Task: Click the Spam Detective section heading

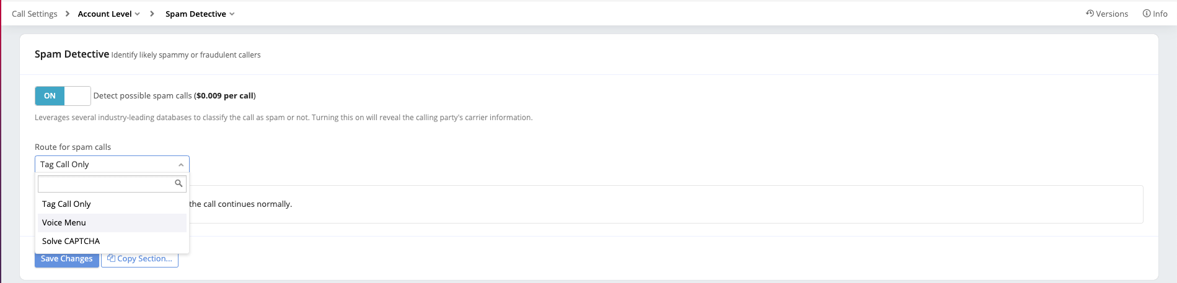Action: (x=72, y=54)
